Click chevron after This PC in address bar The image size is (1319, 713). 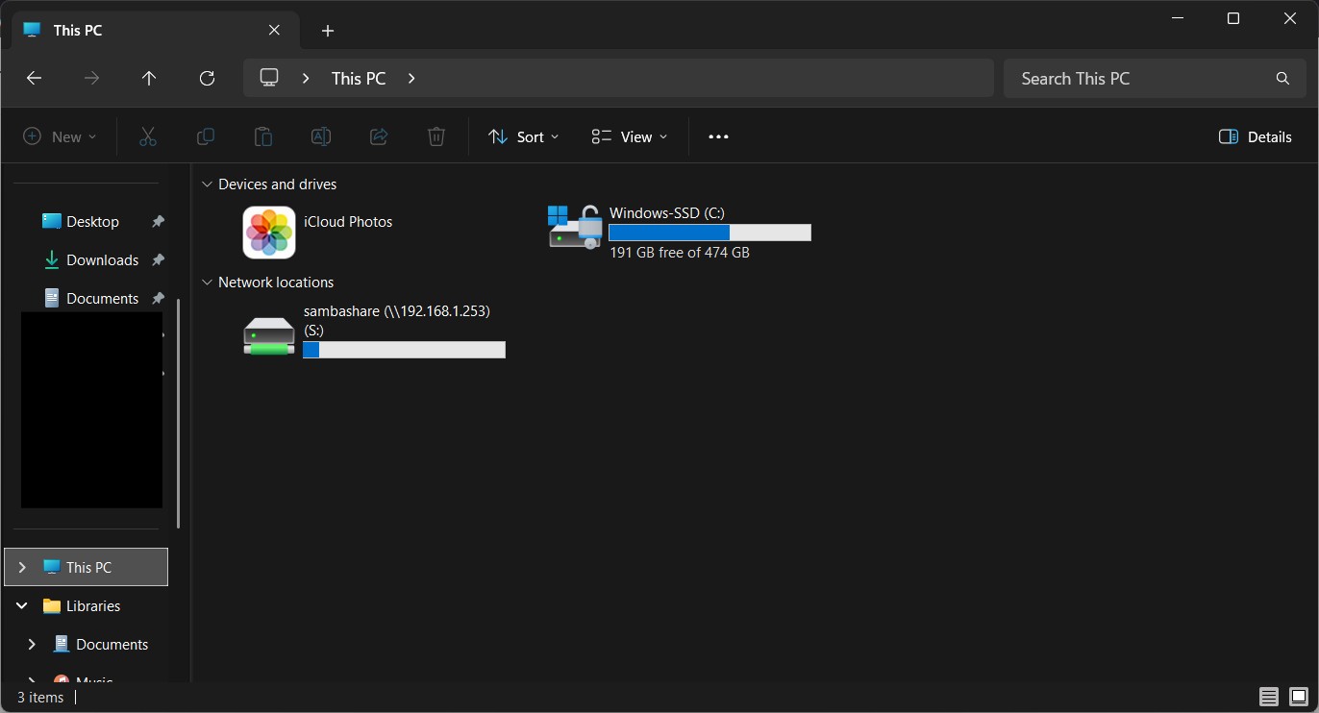(x=411, y=78)
